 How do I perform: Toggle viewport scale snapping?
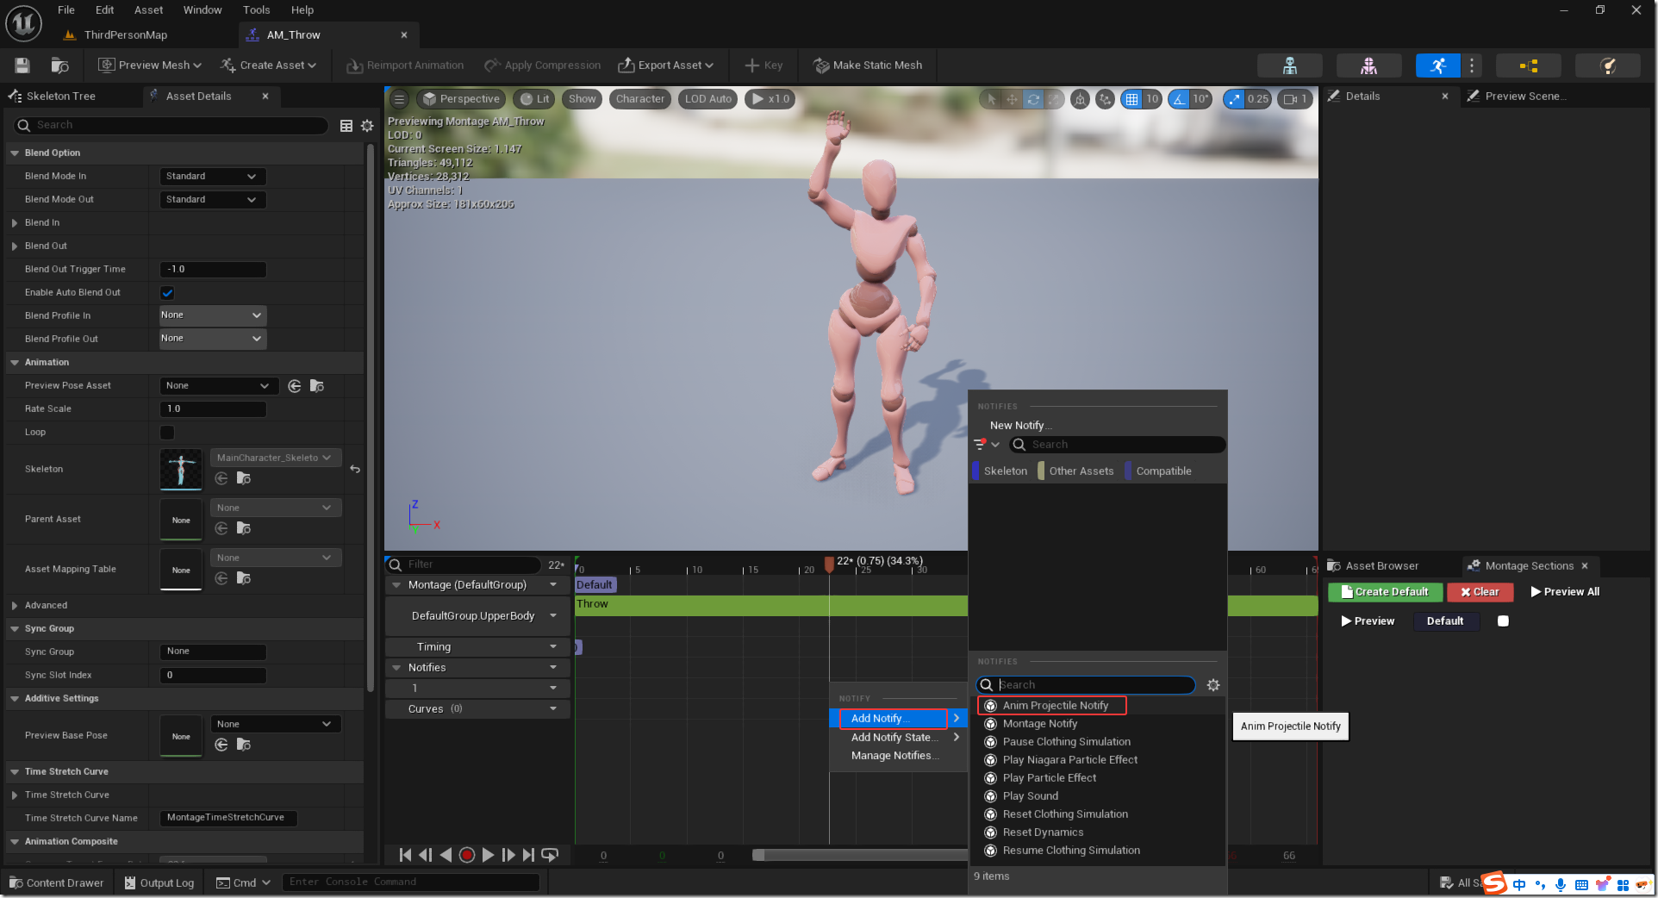point(1235,99)
